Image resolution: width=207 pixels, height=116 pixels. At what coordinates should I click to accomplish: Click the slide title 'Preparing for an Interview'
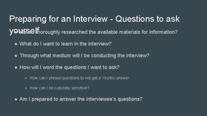click(x=94, y=25)
